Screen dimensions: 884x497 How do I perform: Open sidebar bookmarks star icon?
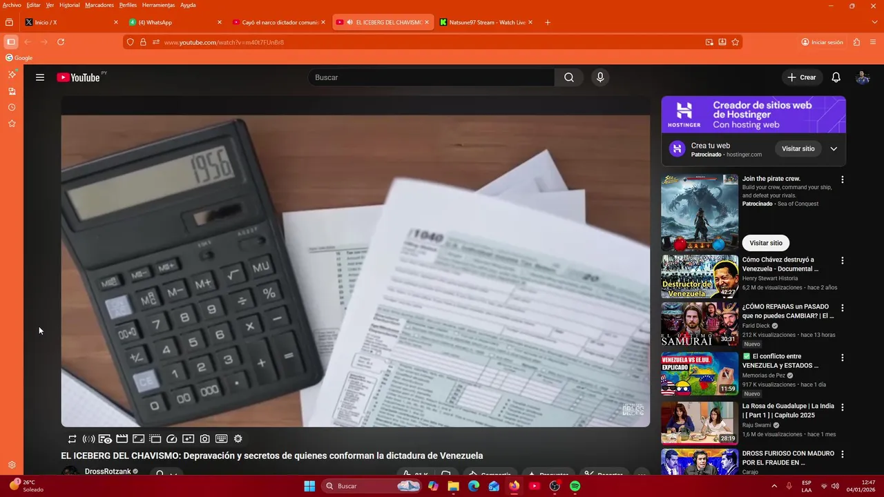[12, 124]
